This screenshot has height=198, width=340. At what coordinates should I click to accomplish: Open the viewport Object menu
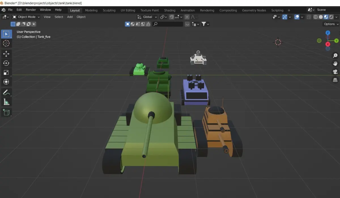(81, 17)
